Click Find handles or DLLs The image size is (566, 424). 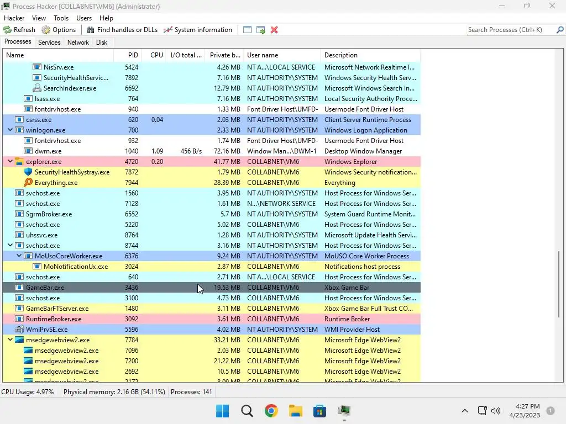(x=122, y=30)
